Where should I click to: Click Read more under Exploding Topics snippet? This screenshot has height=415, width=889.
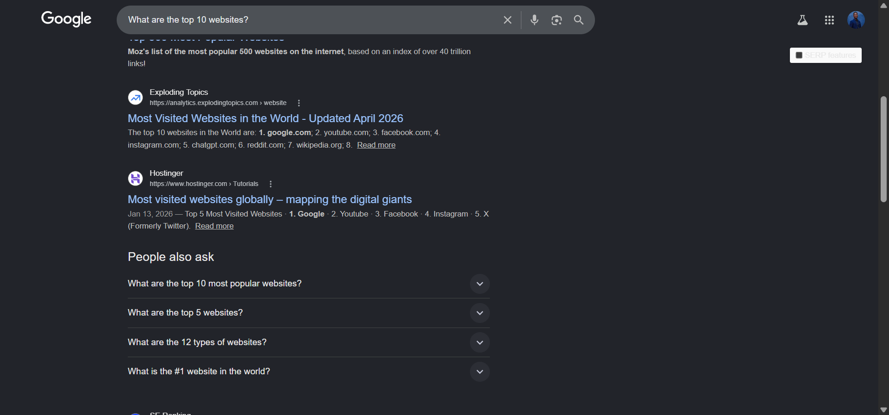tap(376, 145)
